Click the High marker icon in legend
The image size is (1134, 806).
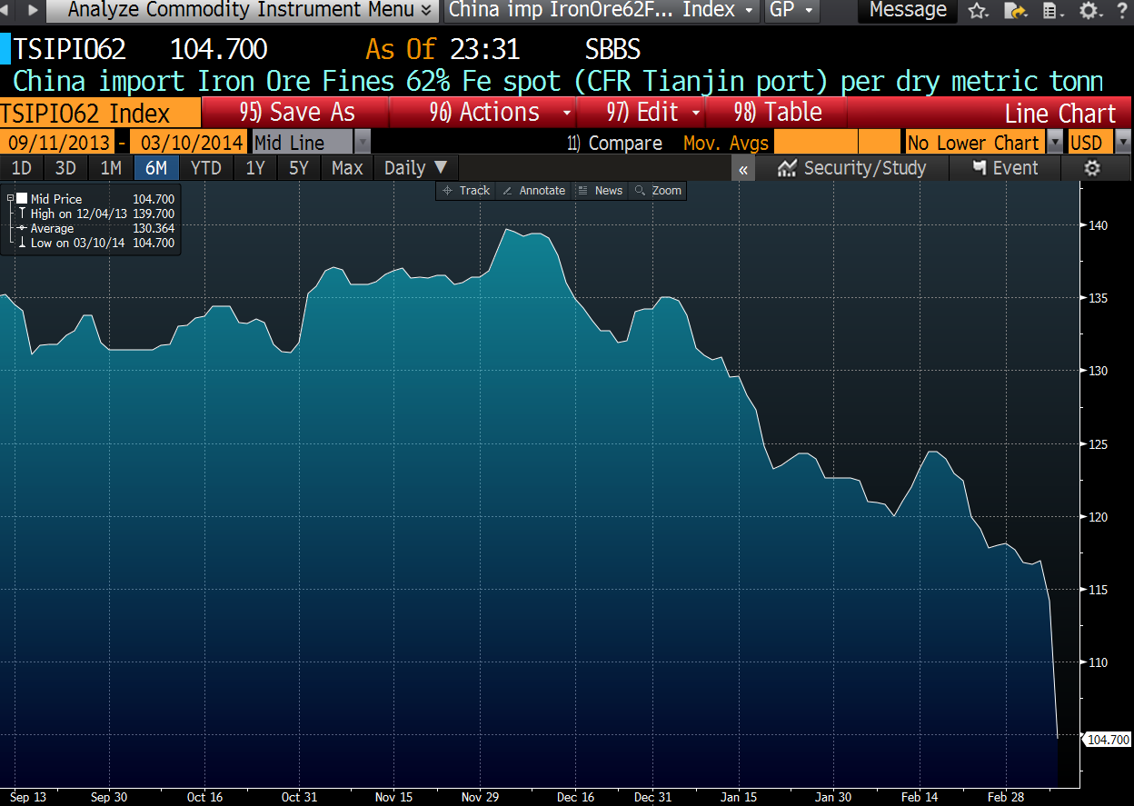(22, 214)
